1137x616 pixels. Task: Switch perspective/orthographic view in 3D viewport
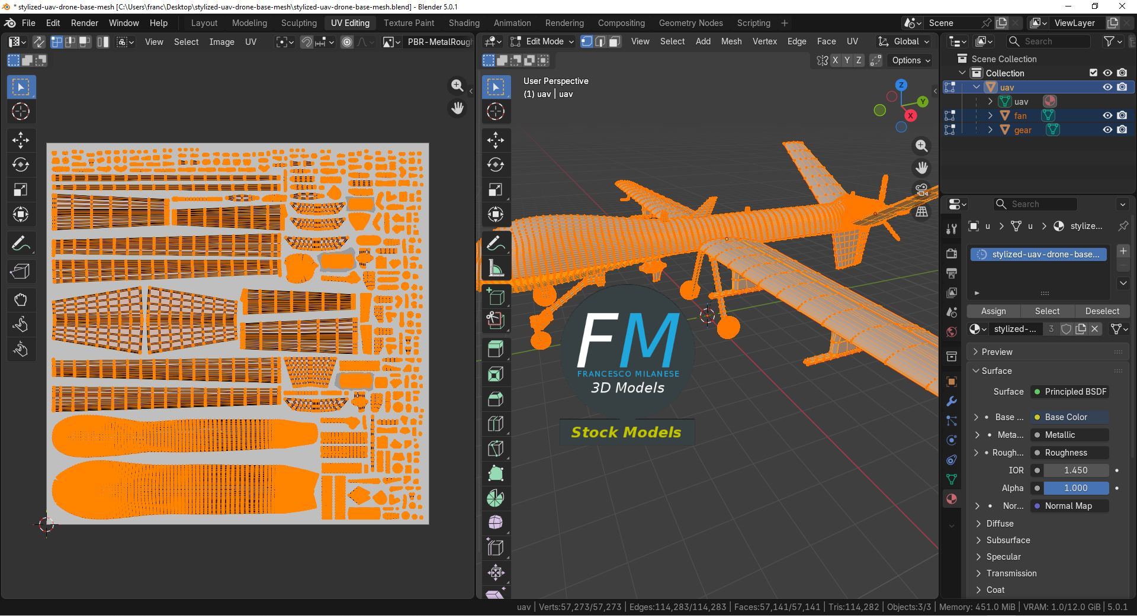921,212
